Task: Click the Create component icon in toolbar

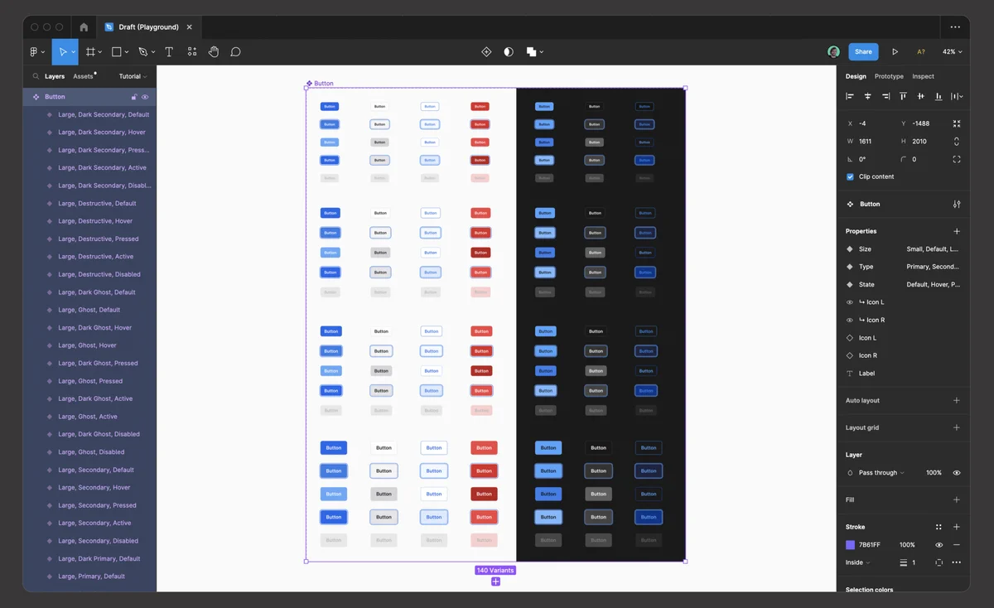Action: 486,51
